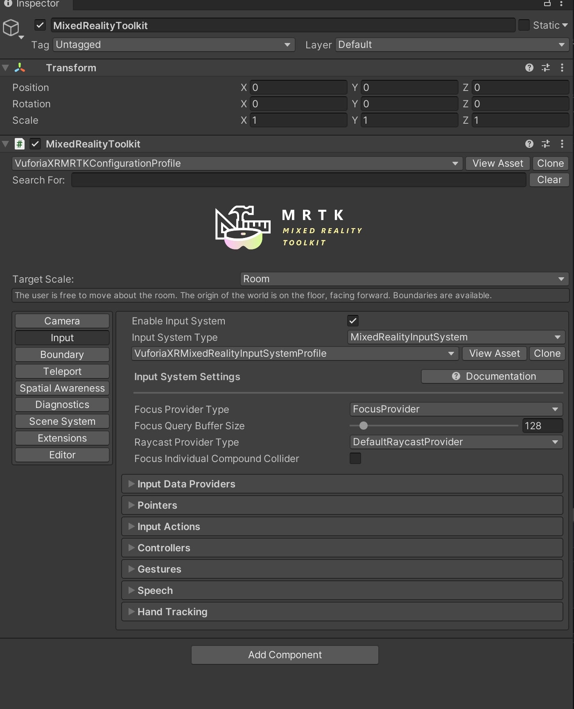Open Transform component presets icon
Screen dimensions: 574x709
(x=545, y=68)
